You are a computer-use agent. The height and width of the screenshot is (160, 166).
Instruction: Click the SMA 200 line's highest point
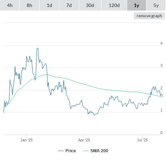(47, 74)
